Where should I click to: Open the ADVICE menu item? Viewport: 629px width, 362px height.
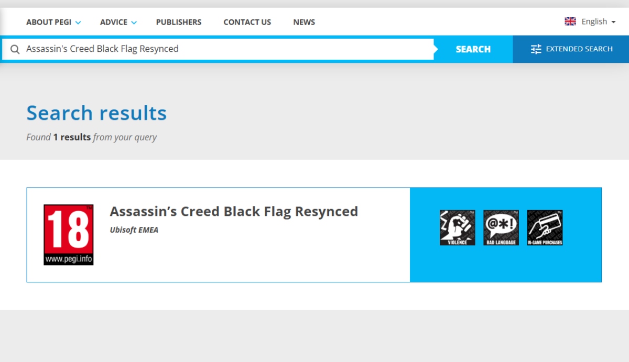(114, 22)
